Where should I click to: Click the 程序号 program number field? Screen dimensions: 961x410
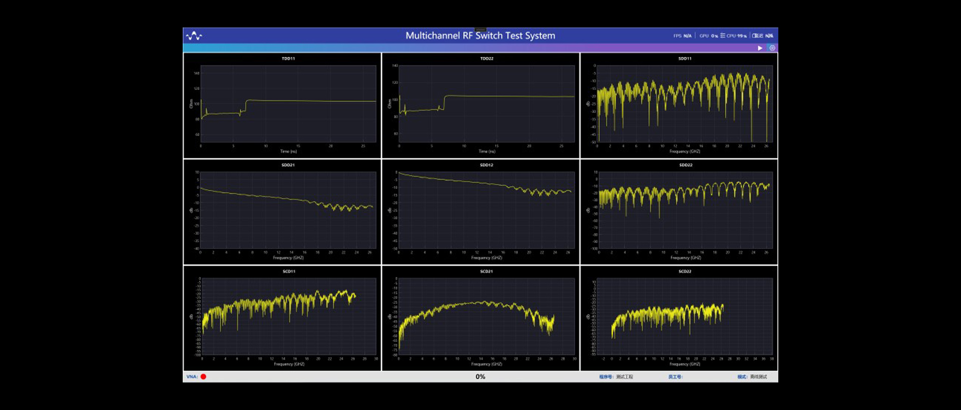(616, 376)
